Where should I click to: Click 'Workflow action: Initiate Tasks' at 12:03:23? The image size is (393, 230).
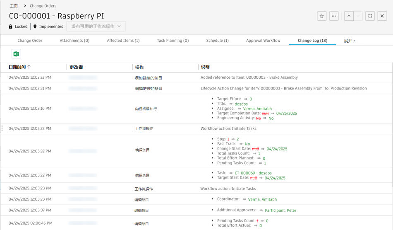pos(228,189)
